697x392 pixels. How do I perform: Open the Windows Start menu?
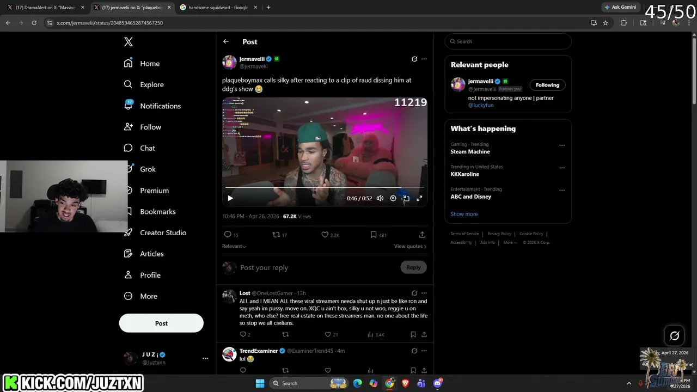[260, 383]
